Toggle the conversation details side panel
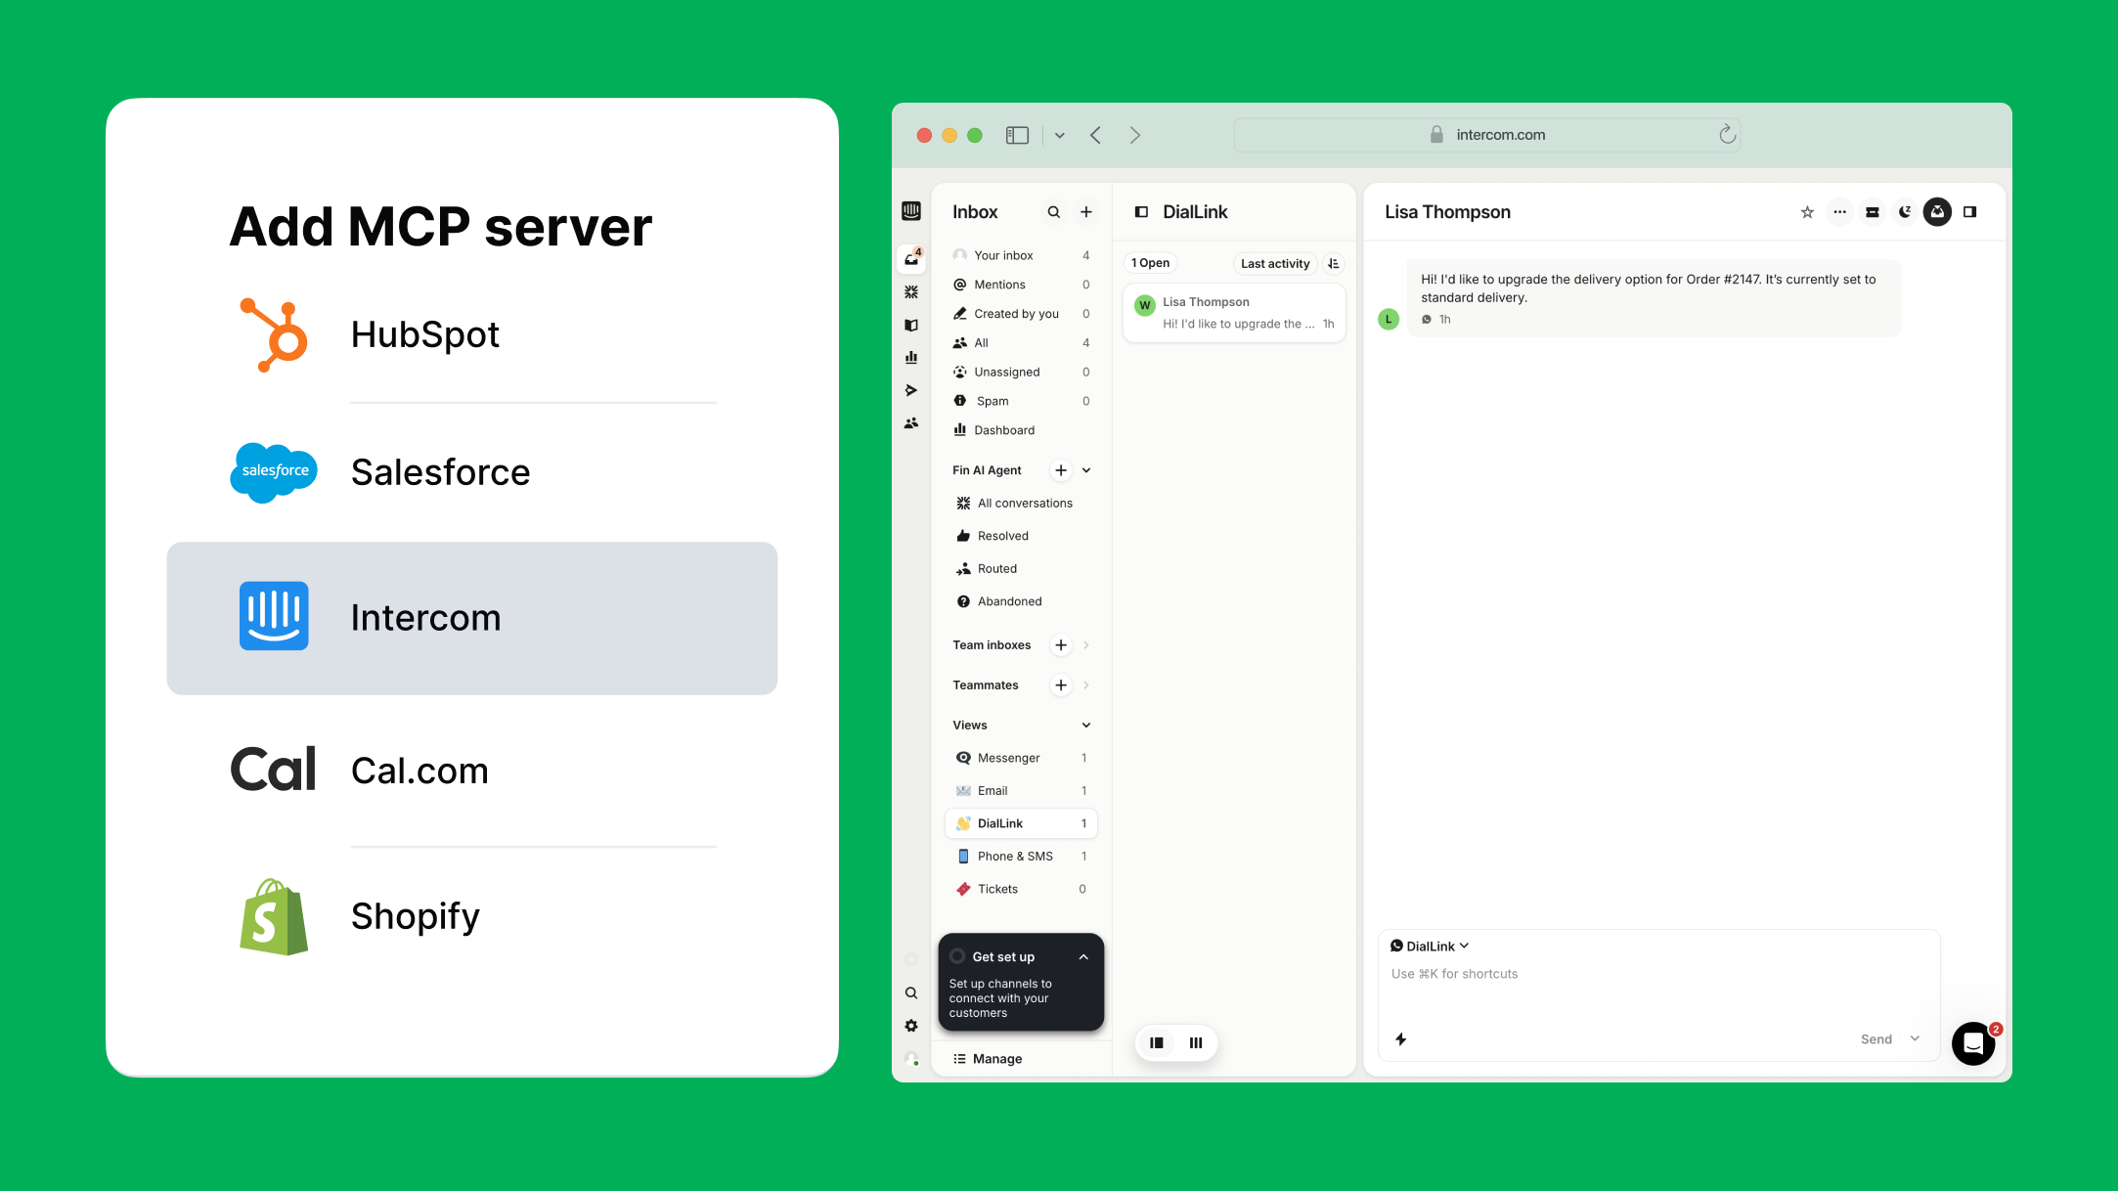2118x1191 pixels. tap(1970, 211)
